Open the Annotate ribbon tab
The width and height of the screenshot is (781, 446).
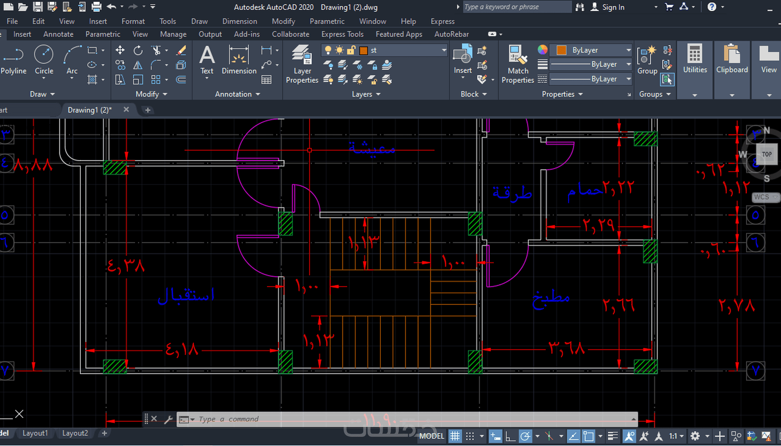[x=58, y=34]
